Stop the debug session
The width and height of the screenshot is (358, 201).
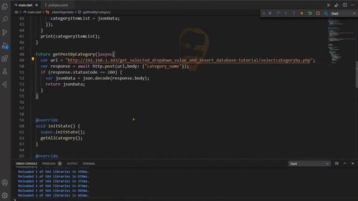(318, 13)
